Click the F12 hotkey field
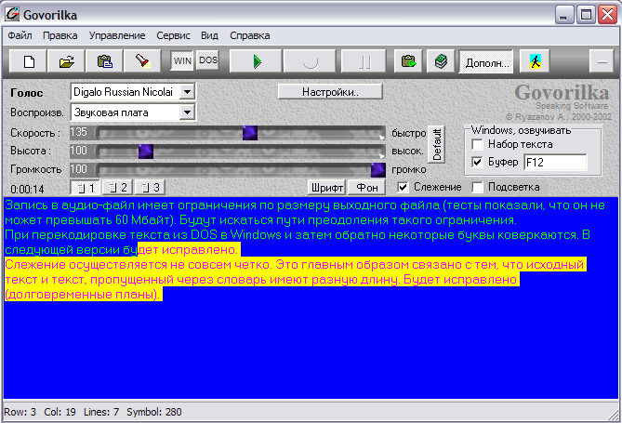Viewport: 622px width, 423px height. pyautogui.click(x=554, y=163)
